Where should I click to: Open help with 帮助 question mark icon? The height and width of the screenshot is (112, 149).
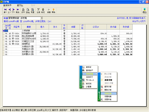(x=53, y=11)
